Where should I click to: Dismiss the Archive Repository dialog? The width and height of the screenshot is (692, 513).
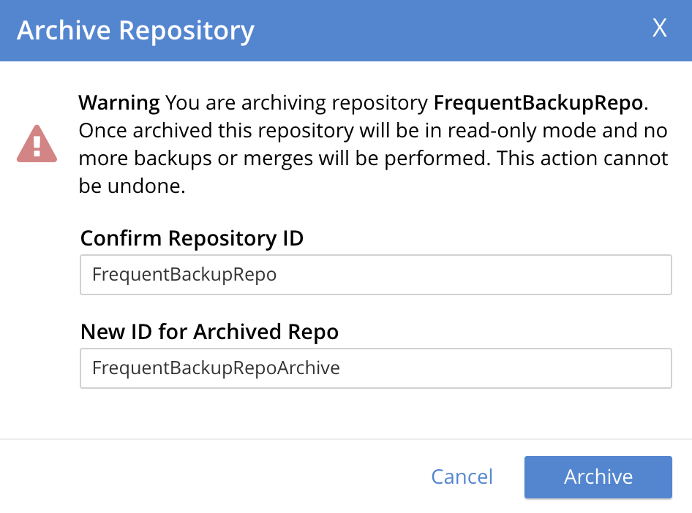point(660,28)
